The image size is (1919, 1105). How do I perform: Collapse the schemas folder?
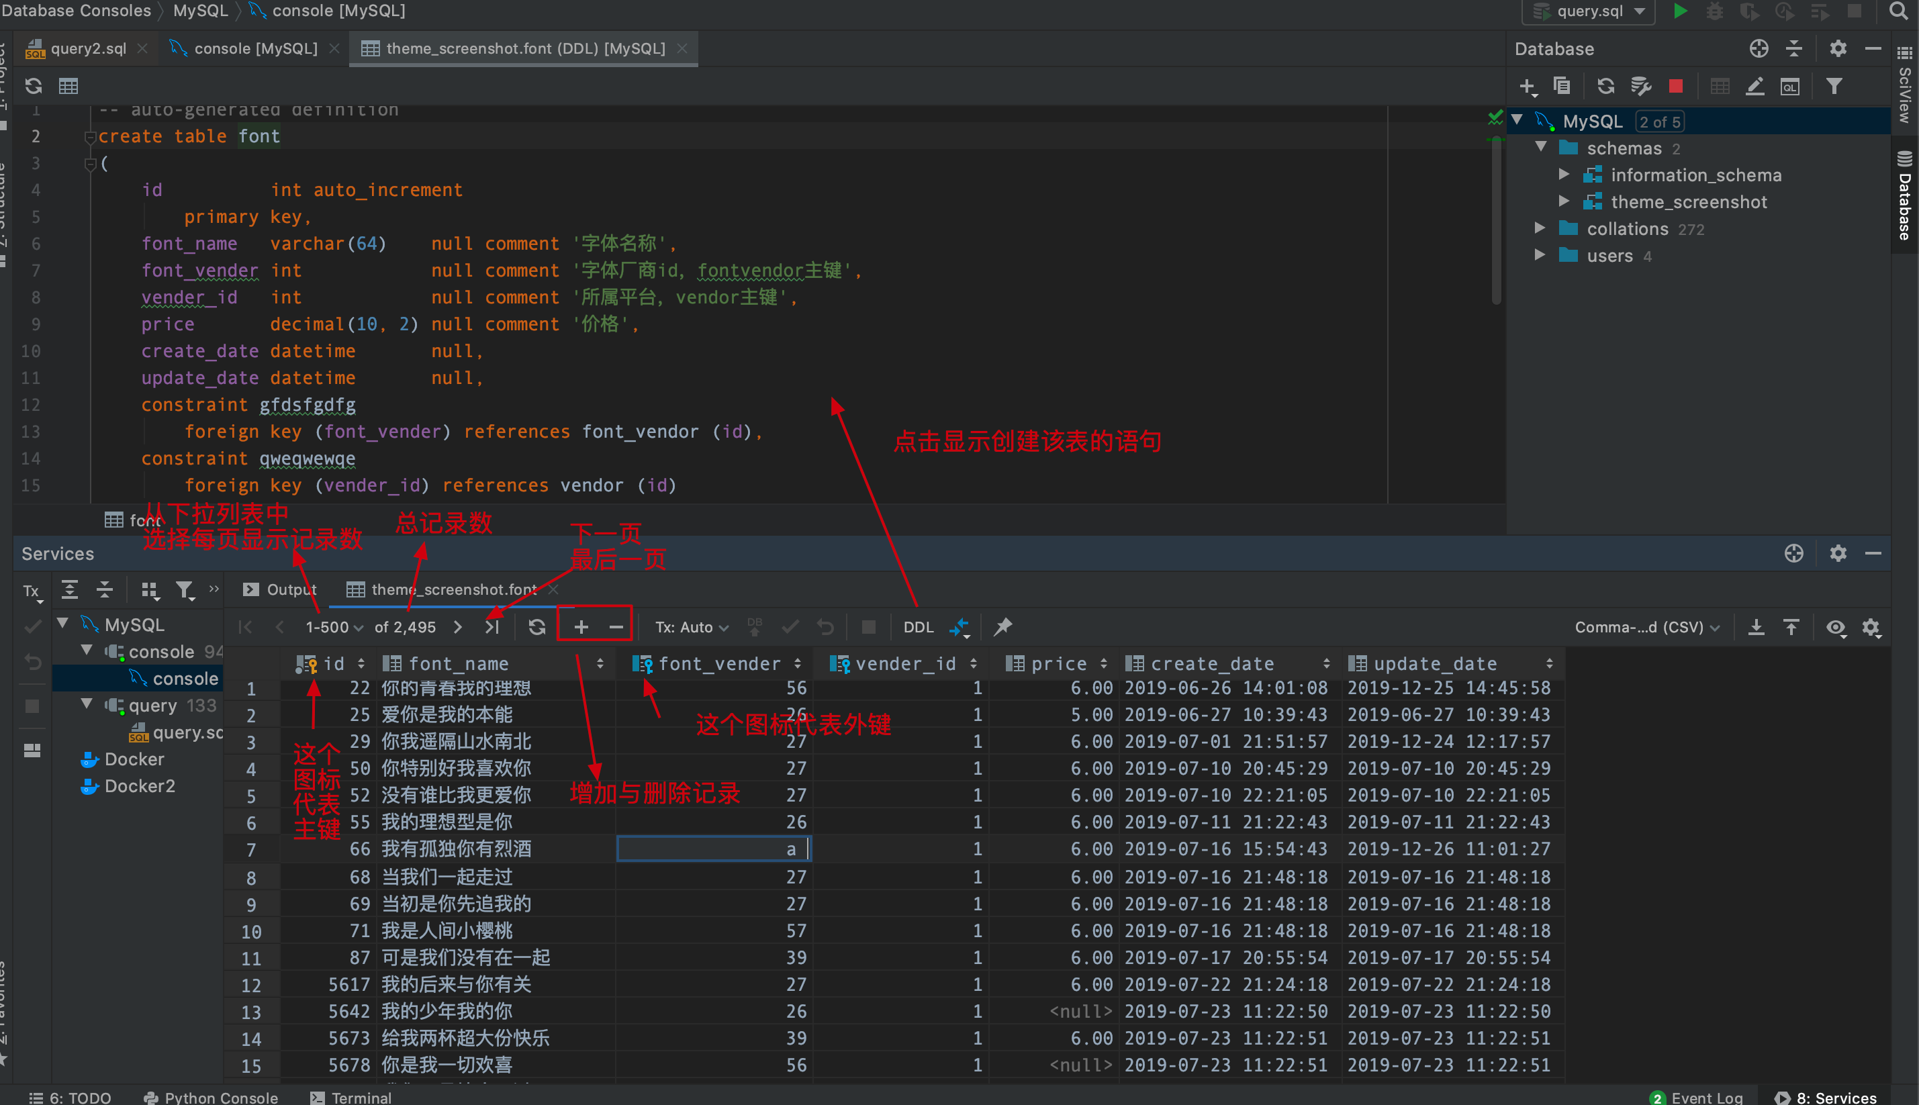(x=1540, y=147)
